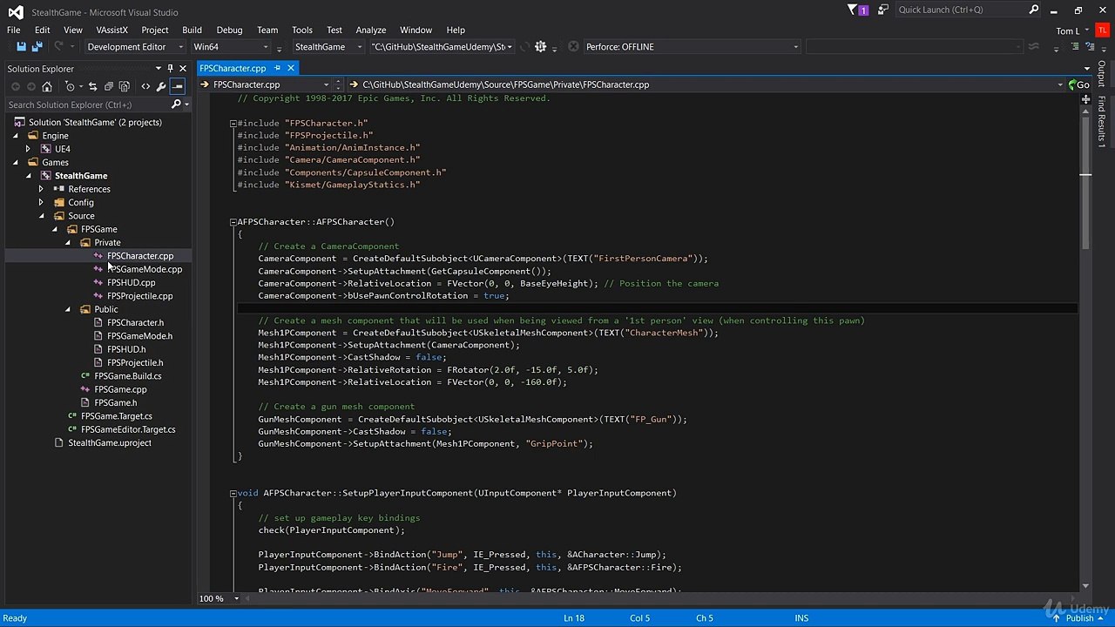Toggle auto-hide pin on Solution Explorer
Image resolution: width=1115 pixels, height=627 pixels.
171,68
